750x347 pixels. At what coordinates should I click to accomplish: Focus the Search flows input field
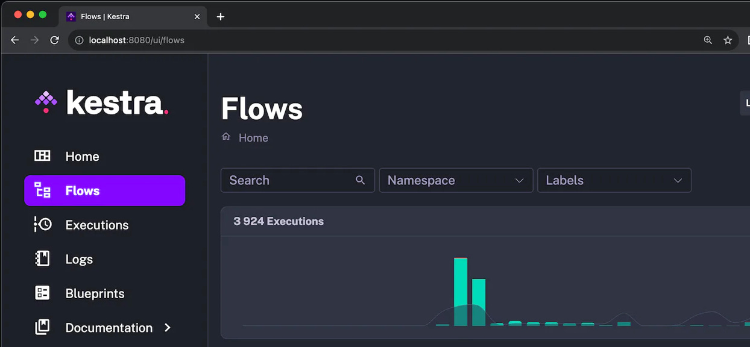click(289, 180)
